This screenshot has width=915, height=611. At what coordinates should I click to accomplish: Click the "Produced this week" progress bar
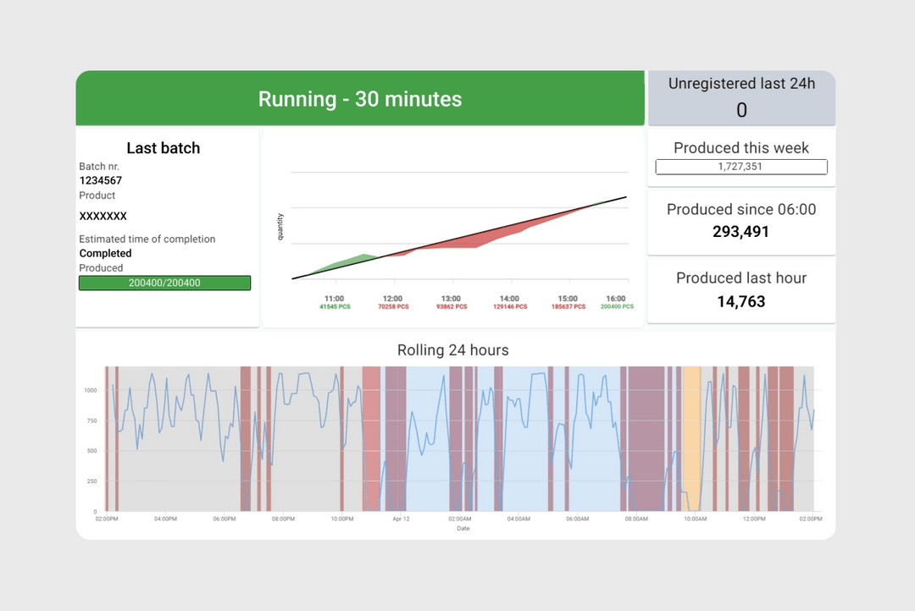point(741,167)
